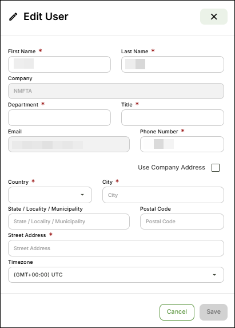Click the disabled Company field showing NMFTA
Screen dimensions: 235x328
tap(116, 91)
